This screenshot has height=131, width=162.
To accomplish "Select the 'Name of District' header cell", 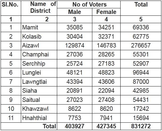I will tap(39, 8).
